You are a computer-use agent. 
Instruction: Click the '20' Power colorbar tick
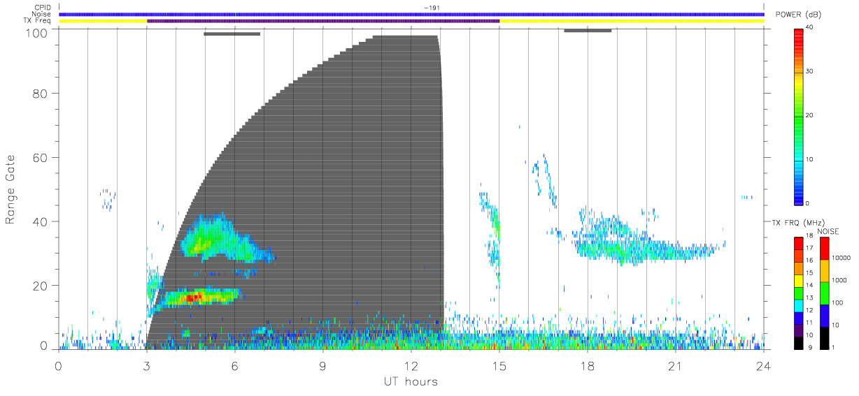click(x=809, y=116)
